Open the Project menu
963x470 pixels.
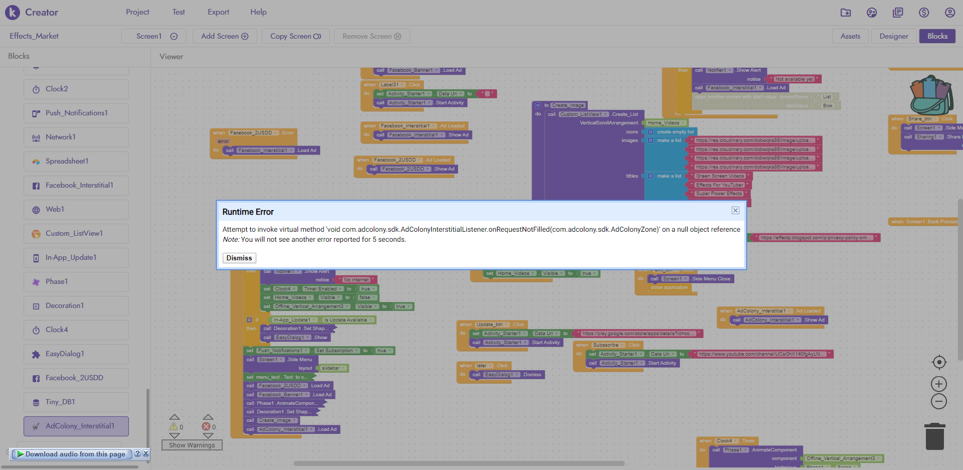tap(137, 12)
